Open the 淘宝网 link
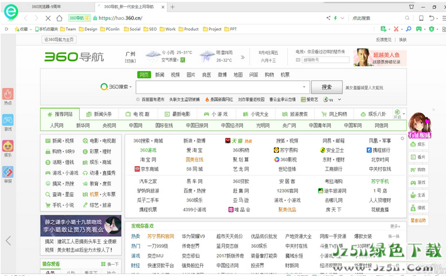This screenshot has height=276, width=446. 148,160
